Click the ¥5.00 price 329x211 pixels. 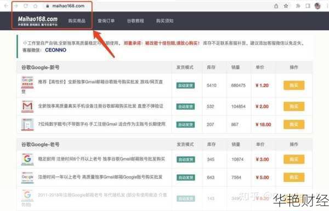click(262, 177)
